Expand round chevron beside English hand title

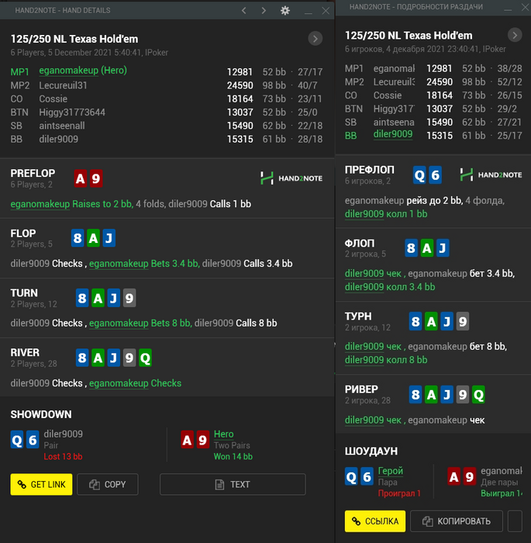315,39
